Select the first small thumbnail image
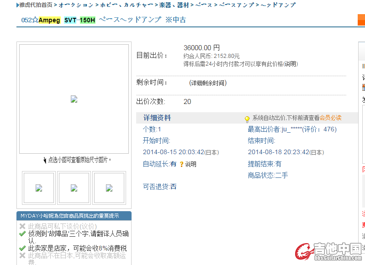This screenshot has height=265, width=365. [x=39, y=188]
